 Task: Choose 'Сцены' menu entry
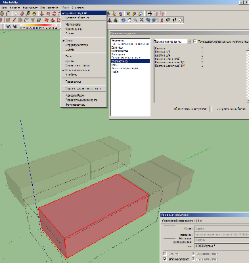[x=83, y=49]
